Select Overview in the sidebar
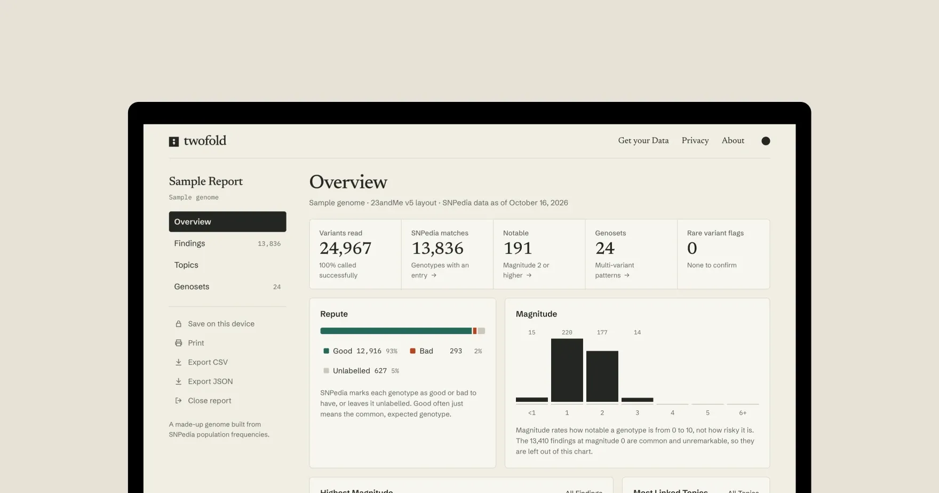This screenshot has width=939, height=493. (x=227, y=221)
